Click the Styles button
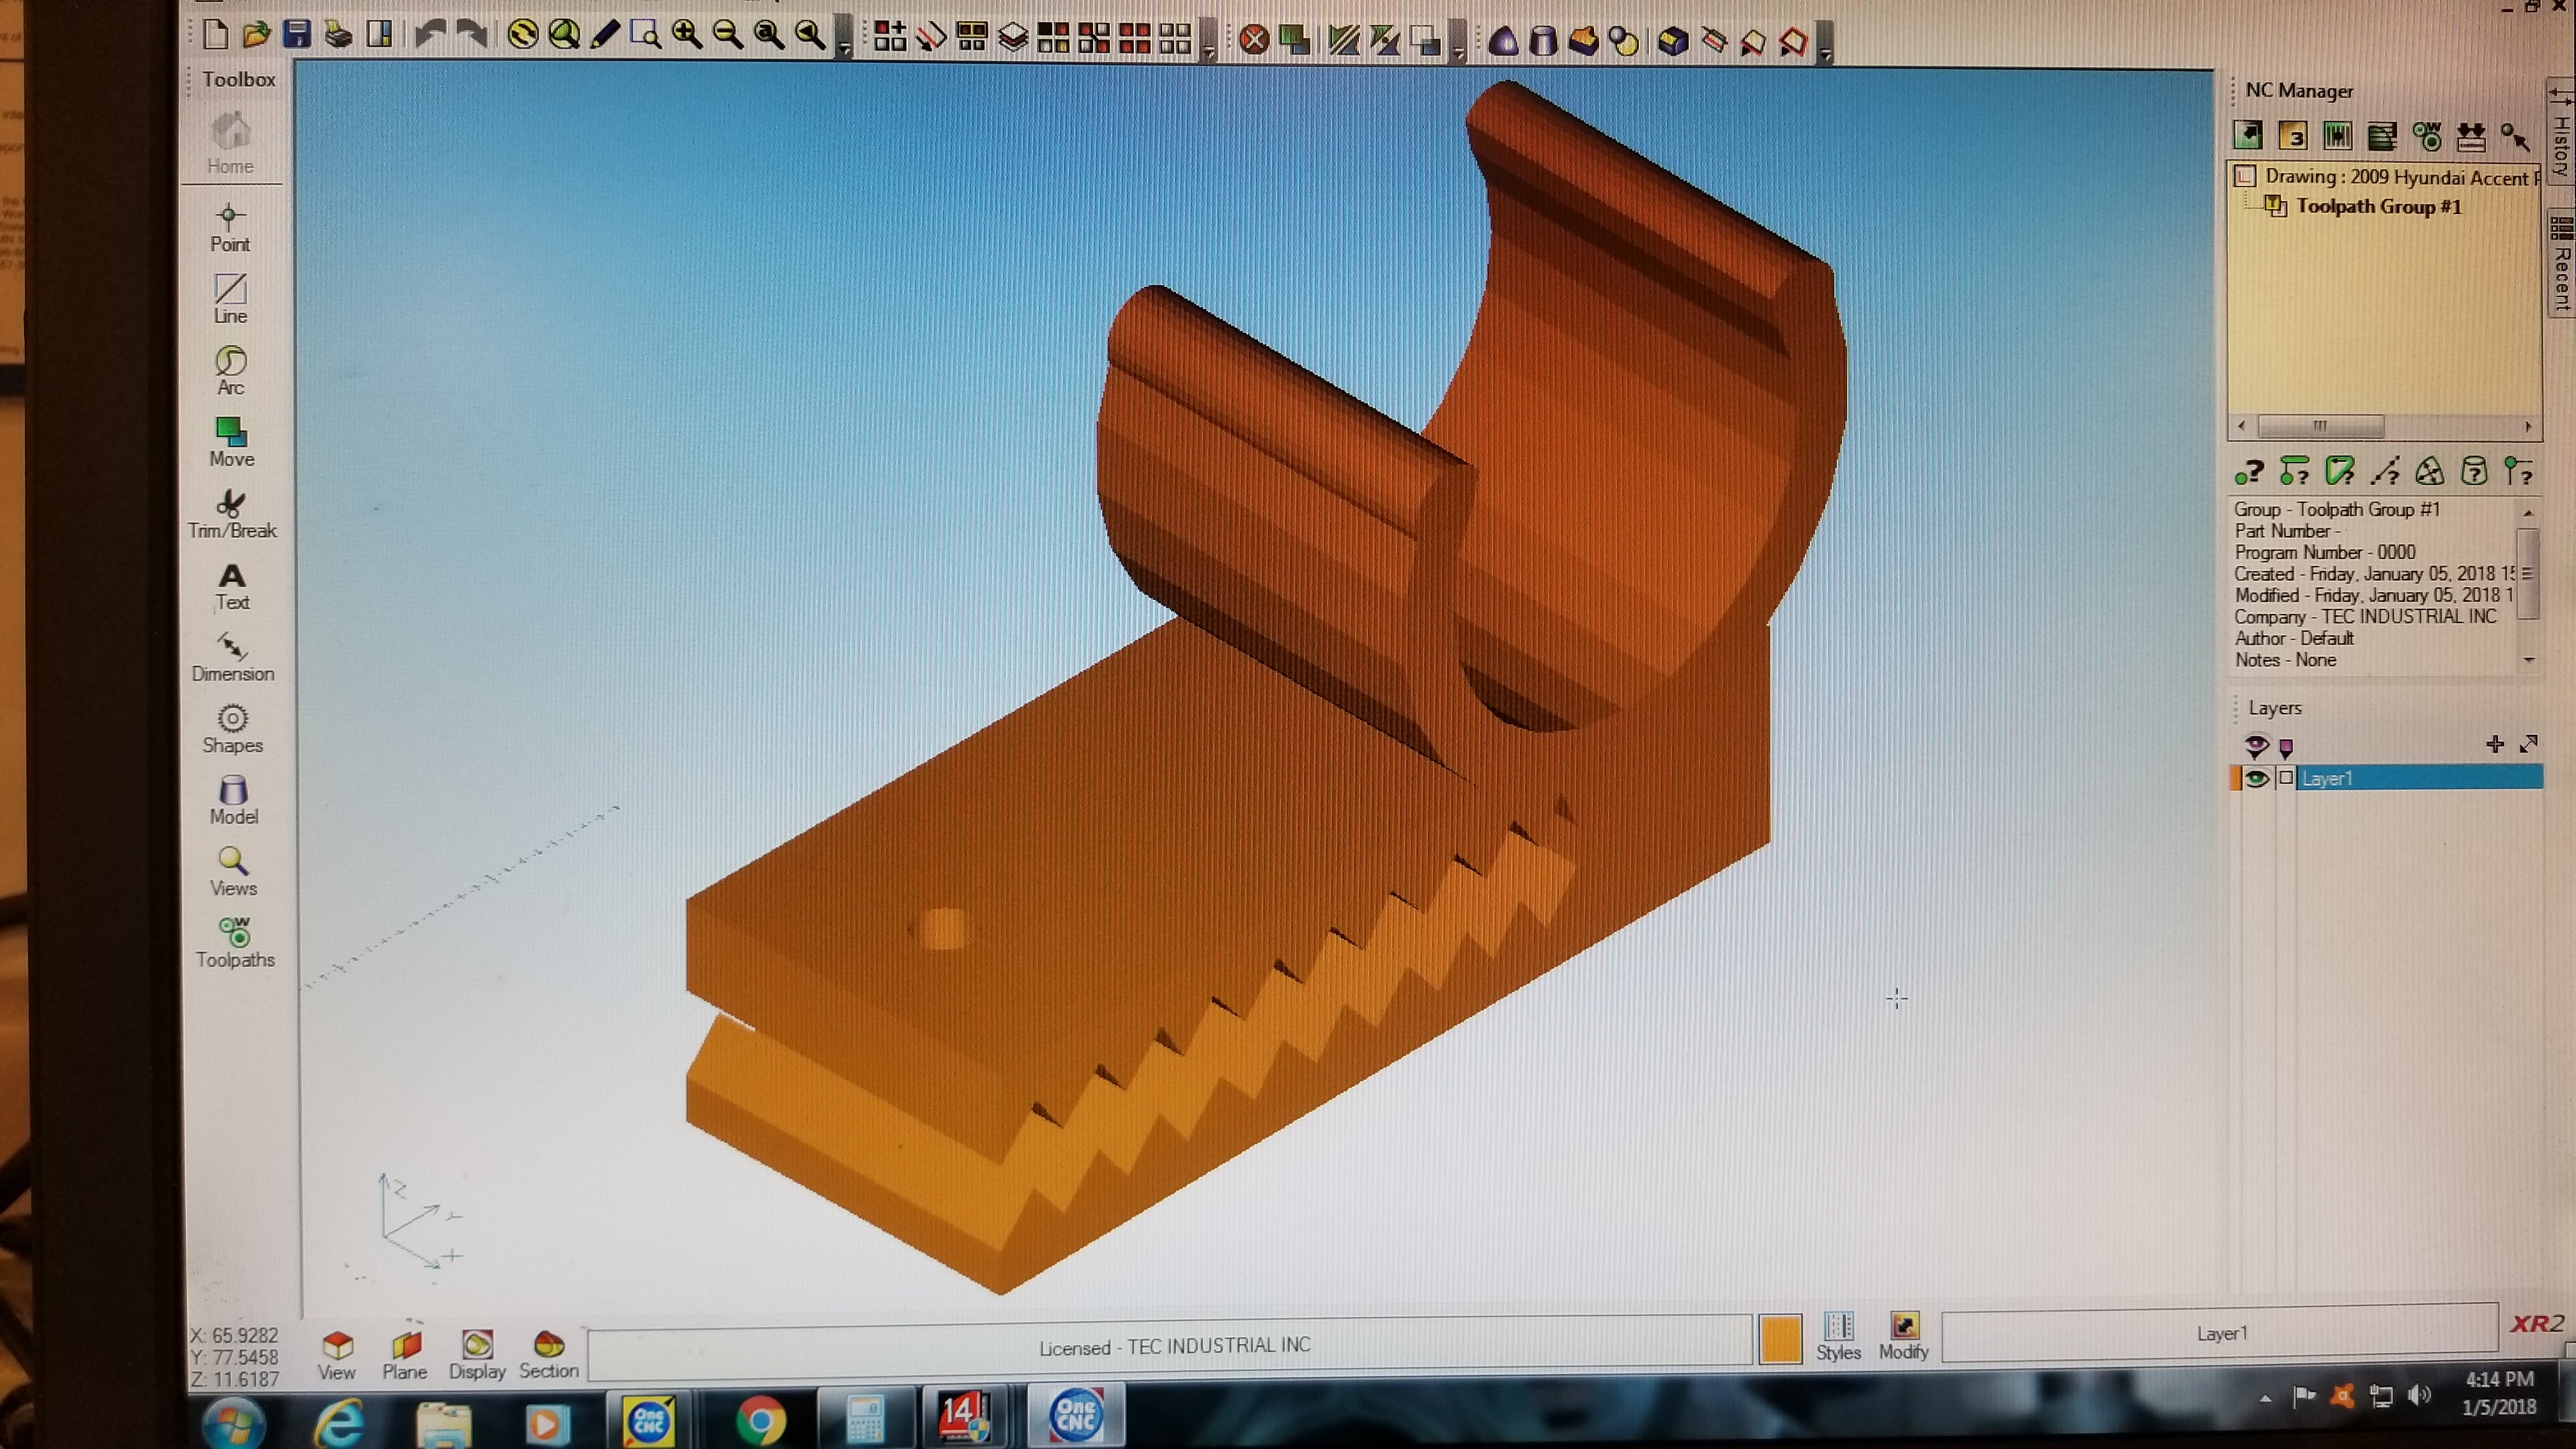Viewport: 2576px width, 1449px height. 1838,1337
